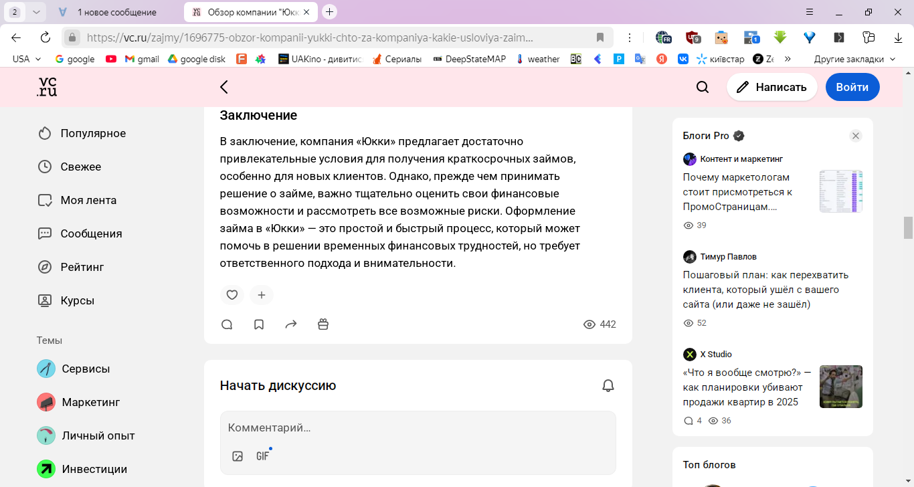This screenshot has width=914, height=487.
Task: Bookmark the article below the text
Action: (x=259, y=324)
